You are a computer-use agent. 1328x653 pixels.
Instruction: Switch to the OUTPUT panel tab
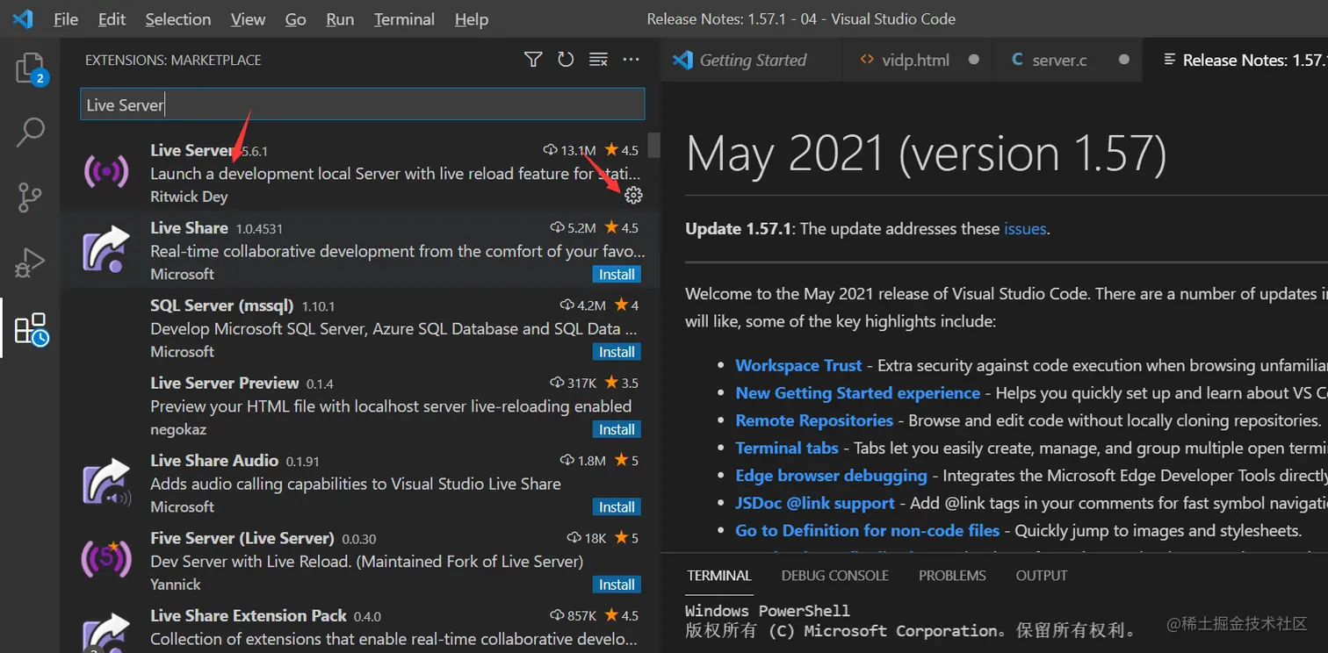(x=1042, y=576)
